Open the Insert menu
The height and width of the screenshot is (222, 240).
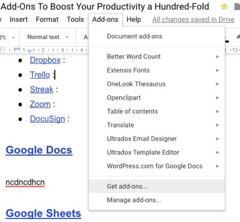pyautogui.click(x=19, y=20)
